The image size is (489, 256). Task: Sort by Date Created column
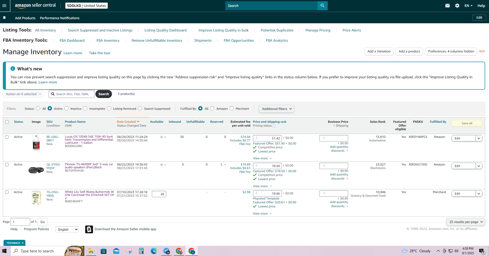[128, 122]
